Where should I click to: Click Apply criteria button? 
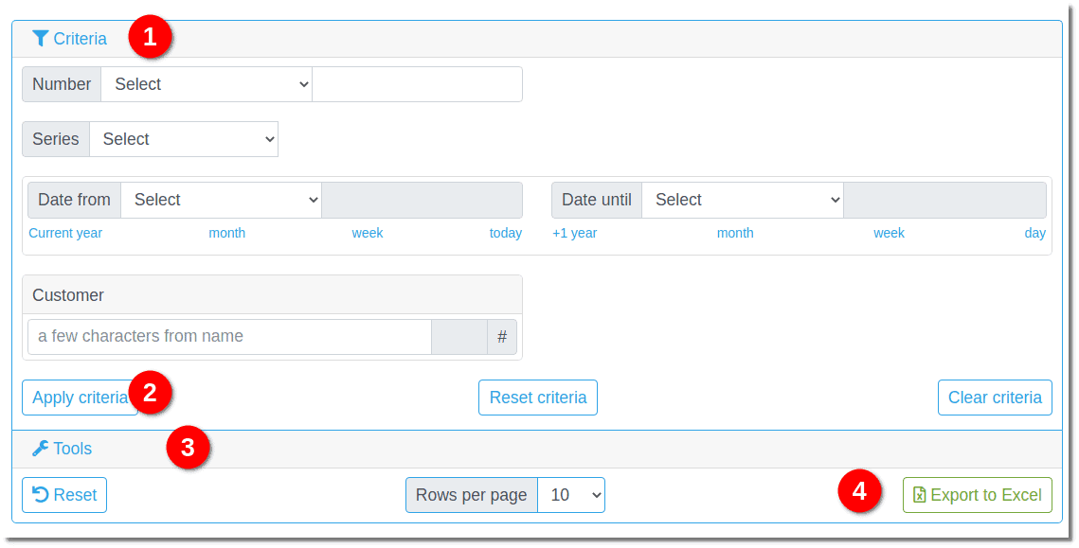coord(80,398)
